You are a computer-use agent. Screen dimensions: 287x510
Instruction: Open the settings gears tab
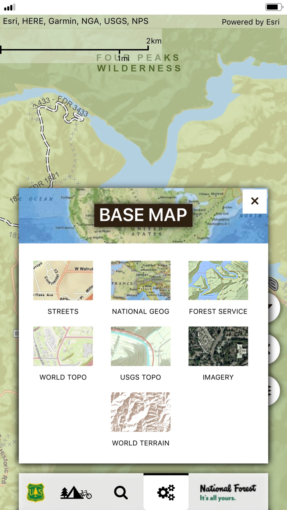[x=166, y=492]
